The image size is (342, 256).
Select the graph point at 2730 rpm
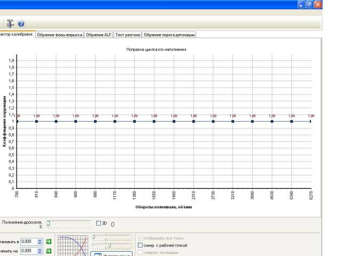[213, 122]
